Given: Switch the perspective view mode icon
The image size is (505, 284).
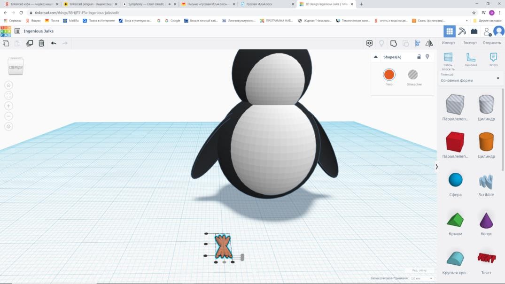Looking at the screenshot, I should click(9, 127).
